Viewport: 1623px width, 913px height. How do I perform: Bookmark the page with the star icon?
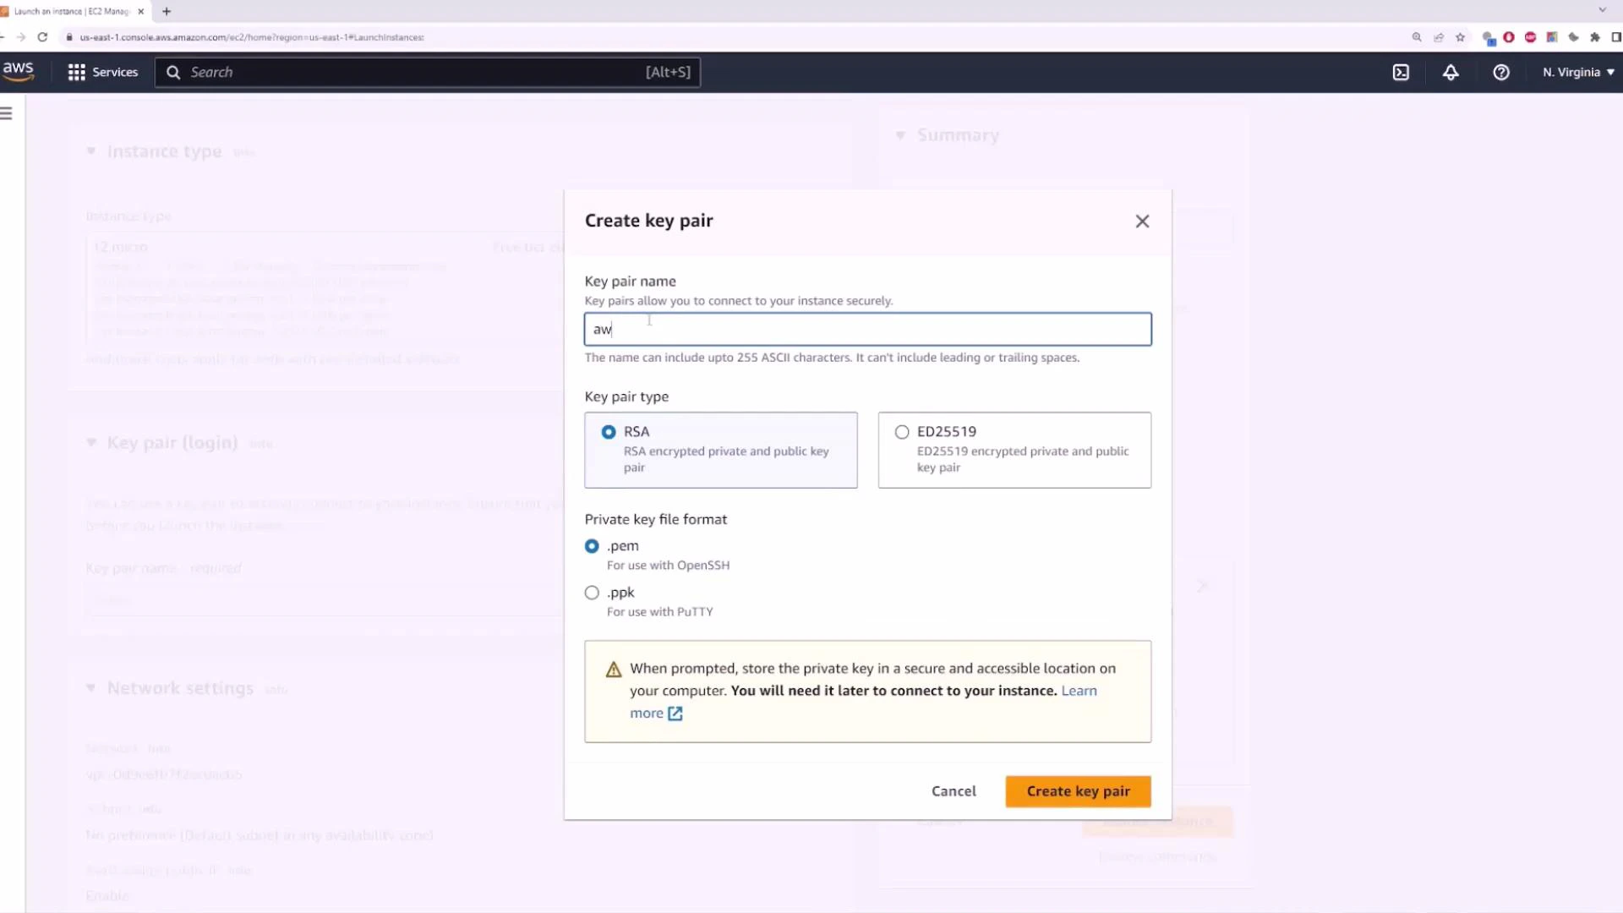[x=1461, y=37]
